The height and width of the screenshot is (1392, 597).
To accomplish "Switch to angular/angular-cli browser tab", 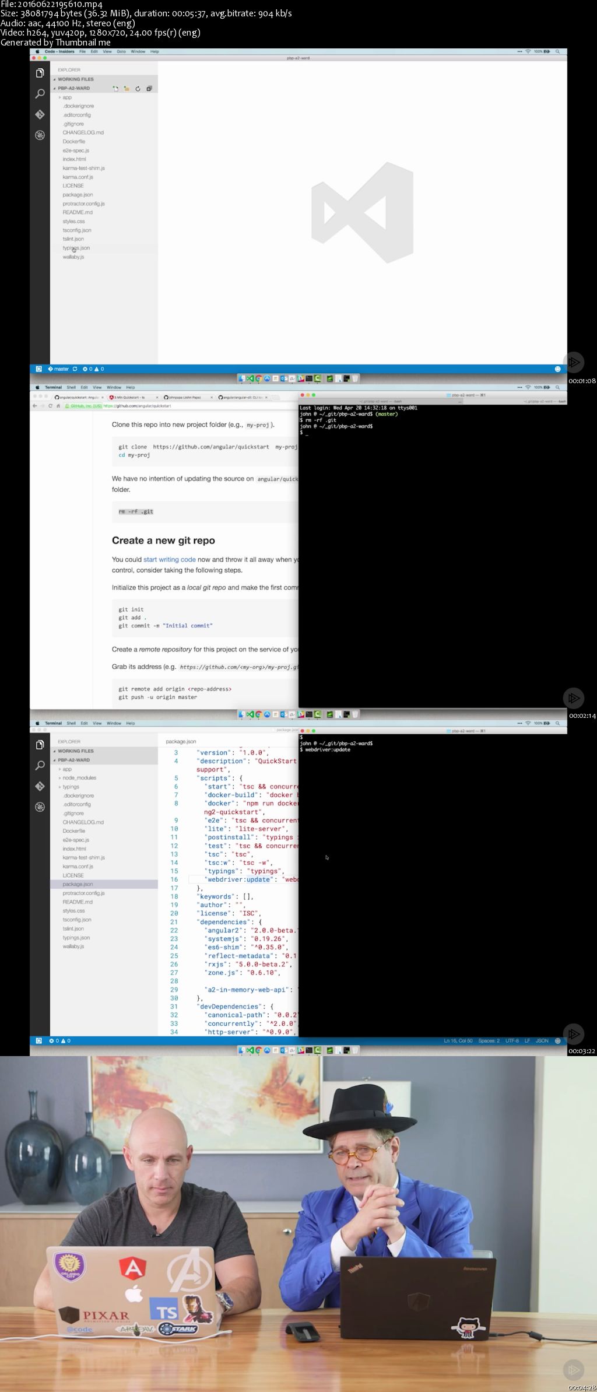I will click(x=241, y=397).
